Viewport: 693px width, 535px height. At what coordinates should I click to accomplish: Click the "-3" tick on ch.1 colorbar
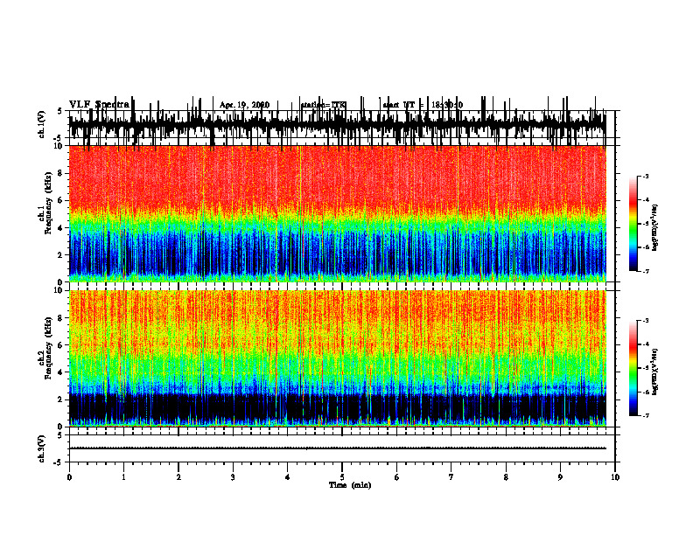pyautogui.click(x=646, y=176)
